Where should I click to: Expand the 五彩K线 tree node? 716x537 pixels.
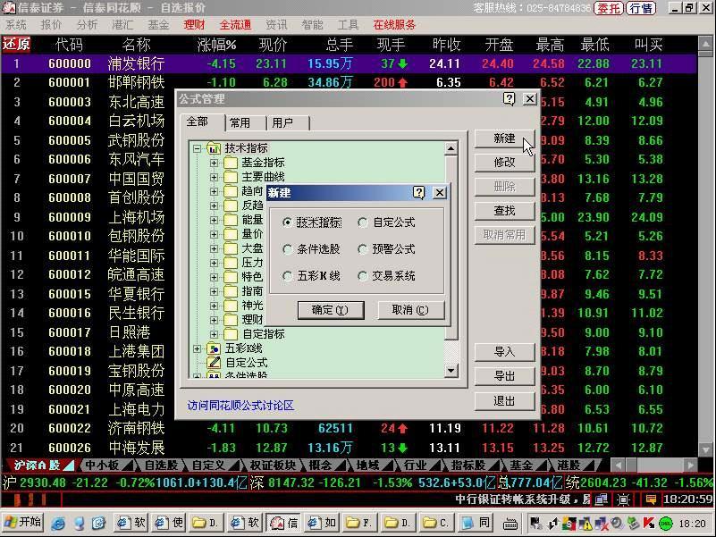[x=197, y=348]
